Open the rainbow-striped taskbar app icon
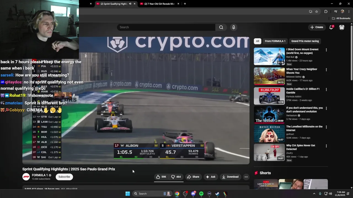The width and height of the screenshot is (353, 198). click(225, 194)
